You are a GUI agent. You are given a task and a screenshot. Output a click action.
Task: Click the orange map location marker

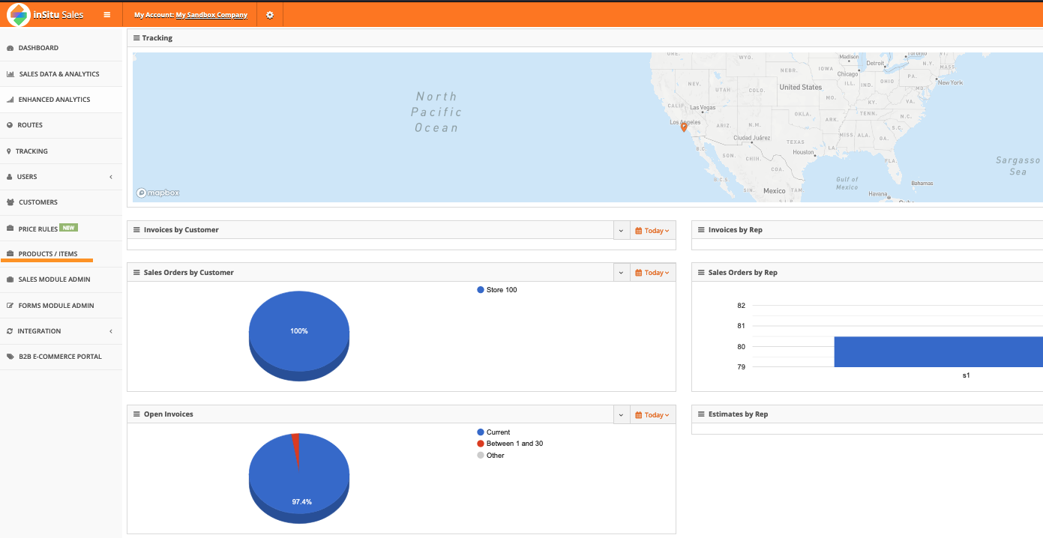pyautogui.click(x=684, y=127)
